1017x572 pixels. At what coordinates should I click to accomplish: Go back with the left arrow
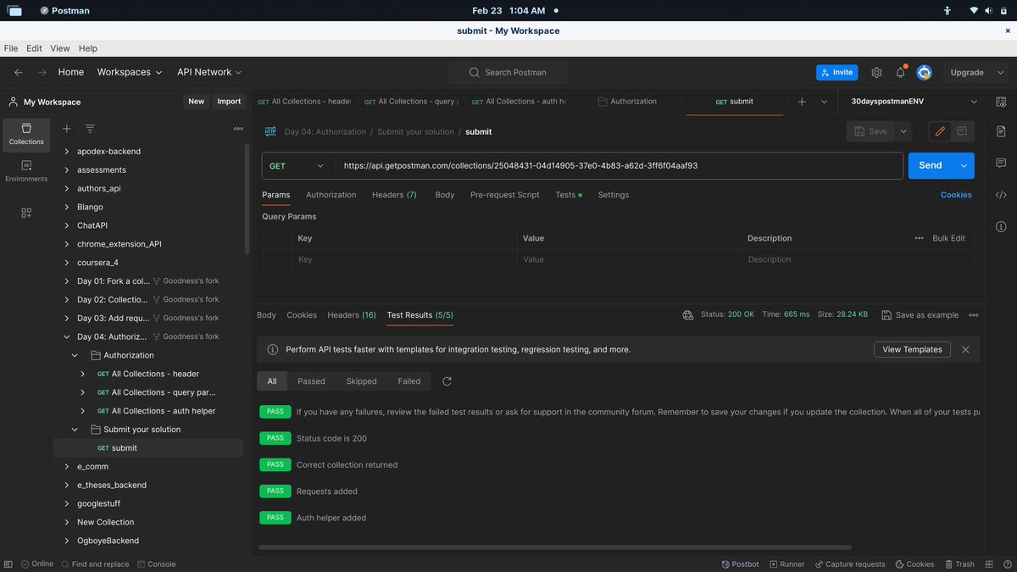(x=19, y=72)
